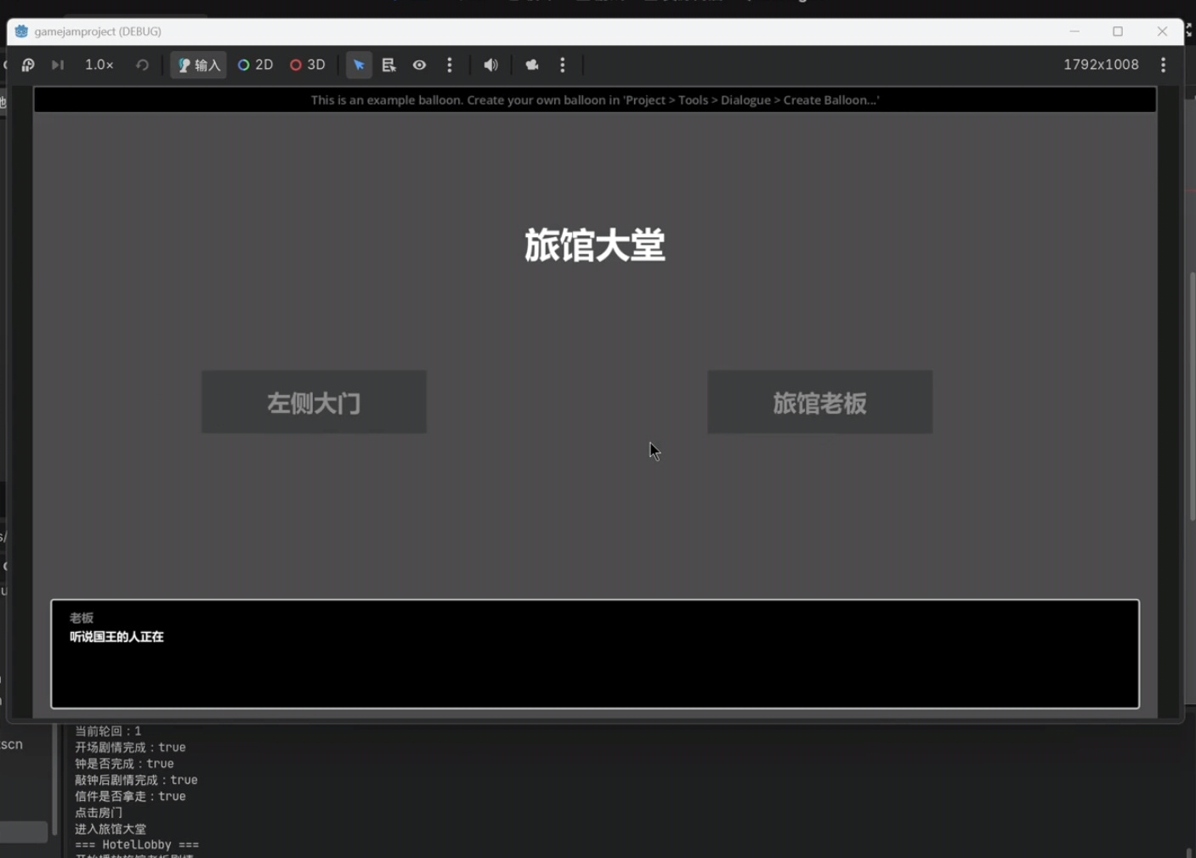Image resolution: width=1196 pixels, height=858 pixels.
Task: Click the suspend/pause game icon
Action: [x=27, y=65]
